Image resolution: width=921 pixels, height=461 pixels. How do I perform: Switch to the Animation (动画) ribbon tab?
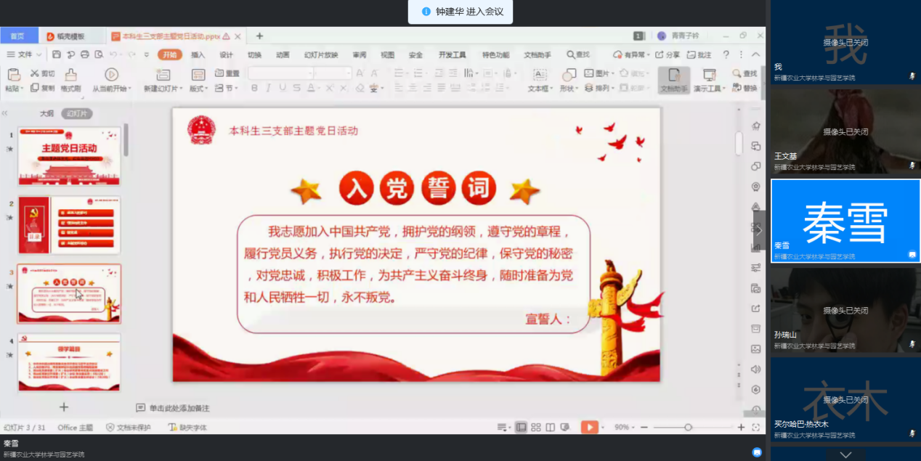coord(283,54)
